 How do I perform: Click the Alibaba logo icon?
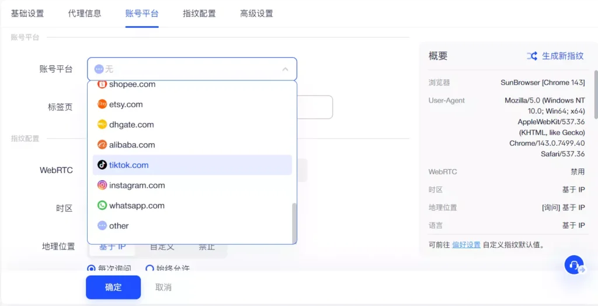tap(102, 145)
